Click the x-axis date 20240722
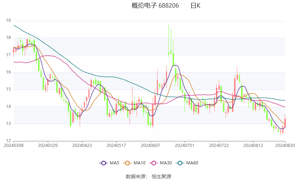 (x=219, y=146)
